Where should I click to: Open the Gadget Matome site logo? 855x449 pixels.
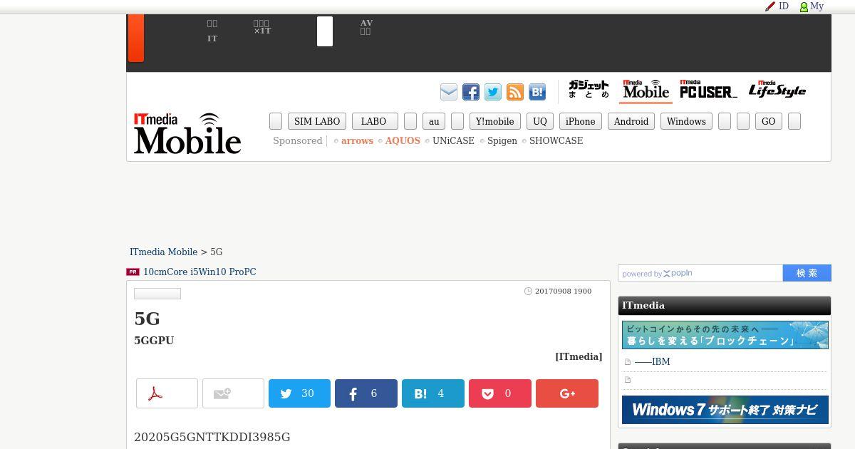tap(589, 90)
